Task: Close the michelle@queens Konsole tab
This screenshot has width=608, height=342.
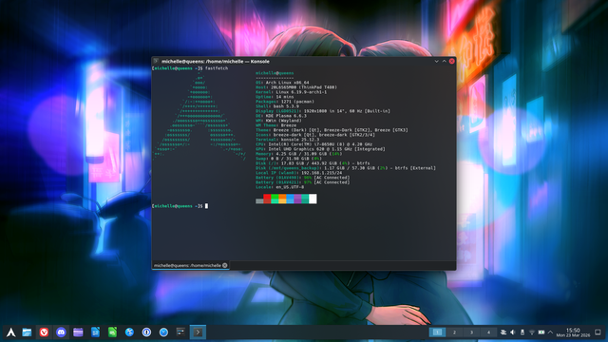Action: [x=225, y=265]
